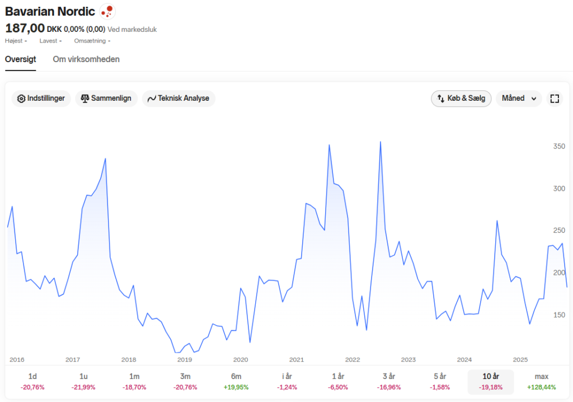
Task: Select the Oversigt tab
Action: point(21,59)
